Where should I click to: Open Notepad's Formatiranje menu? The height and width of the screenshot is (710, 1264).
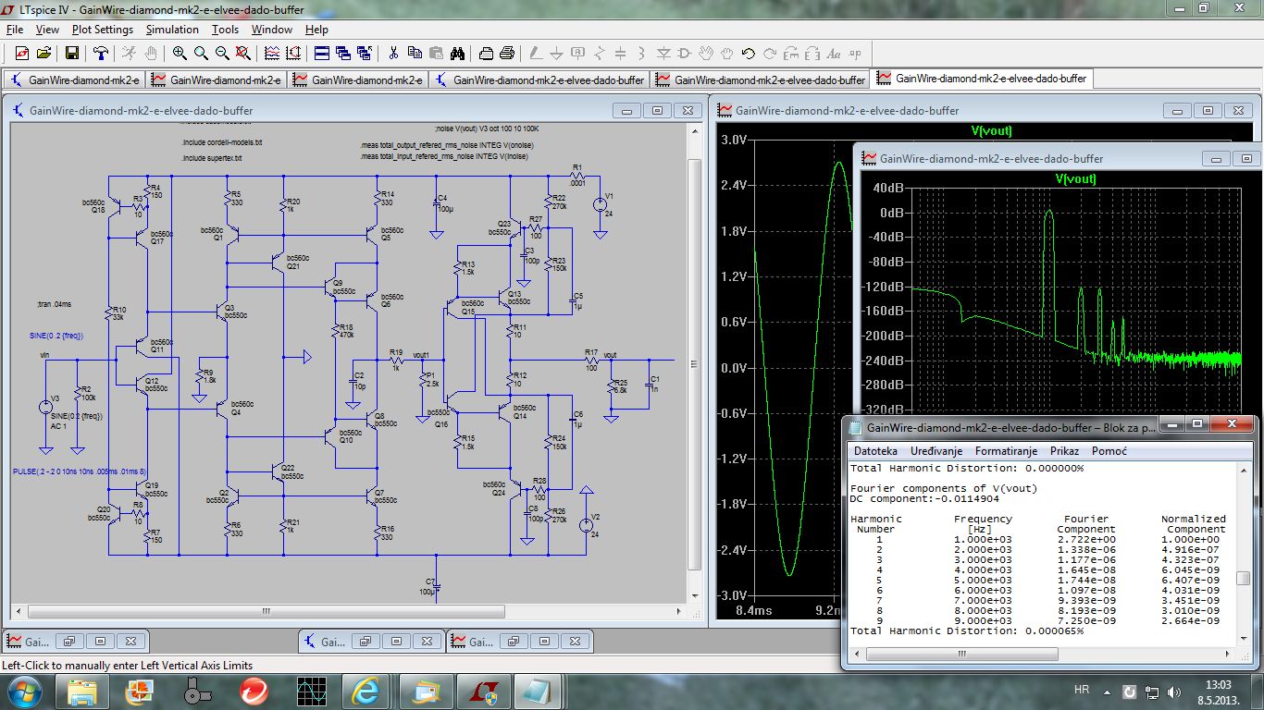[x=1008, y=451]
